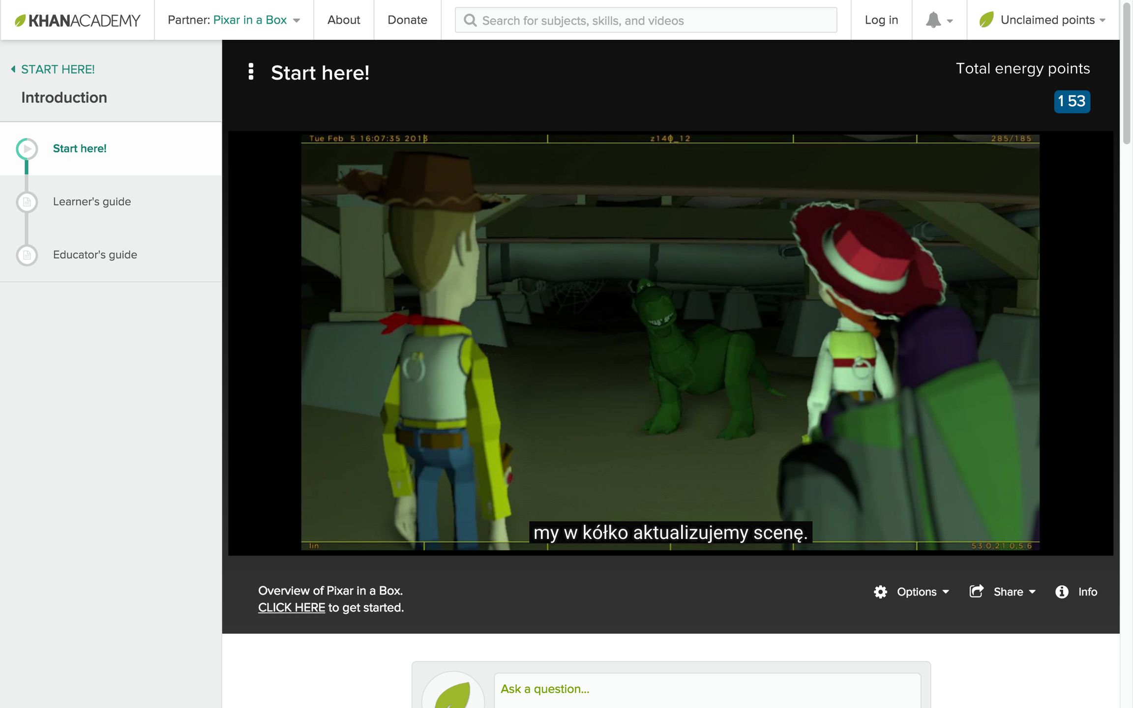The height and width of the screenshot is (708, 1133).
Task: Open the video Info icon
Action: click(1062, 591)
